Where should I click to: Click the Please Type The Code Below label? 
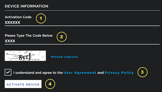click(29, 35)
